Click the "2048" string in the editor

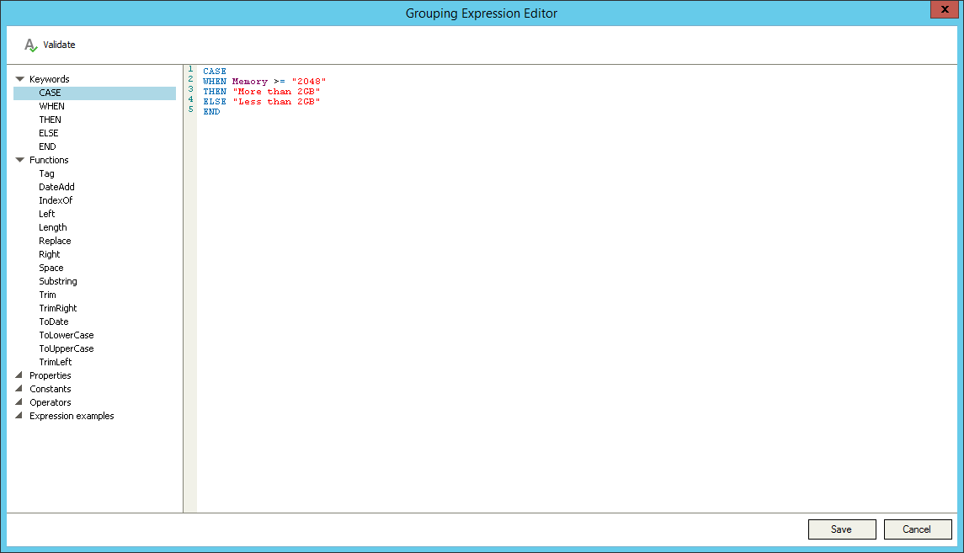point(309,81)
